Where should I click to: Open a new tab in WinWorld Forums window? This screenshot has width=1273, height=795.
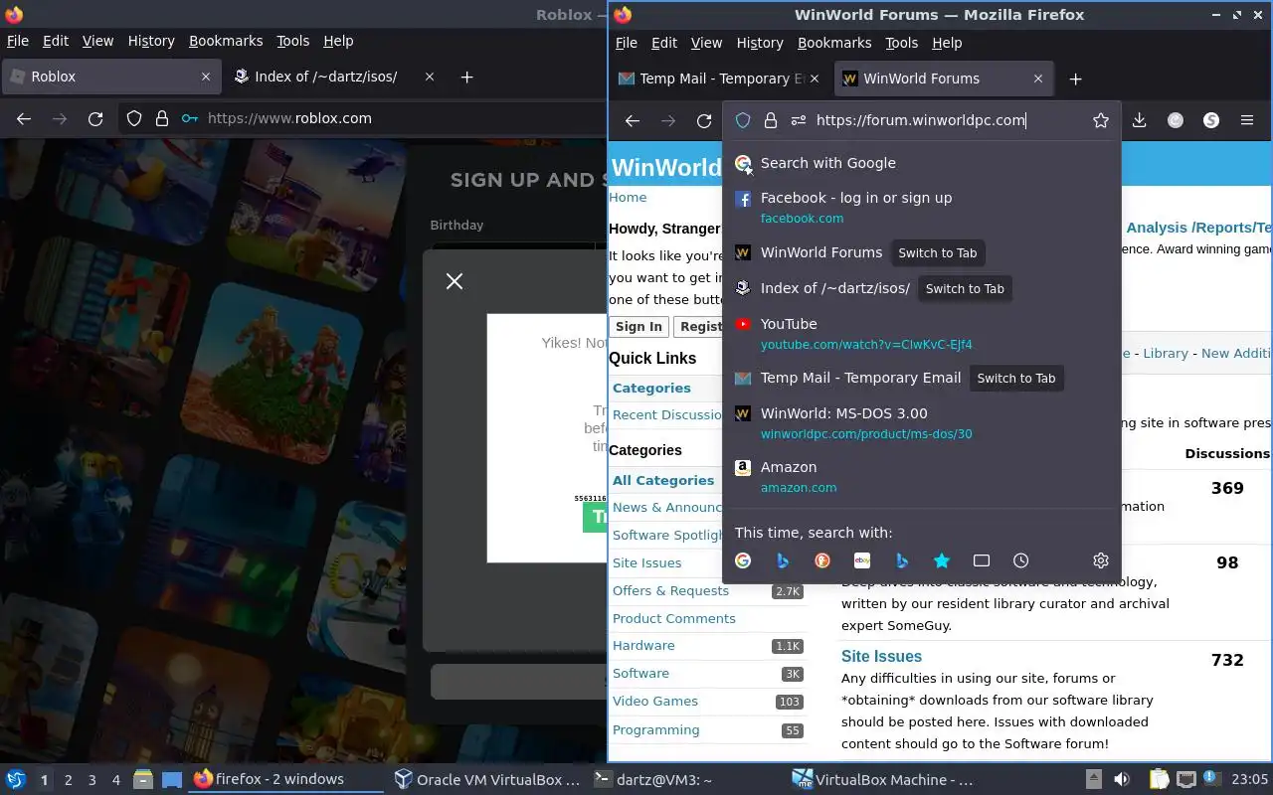[1075, 79]
